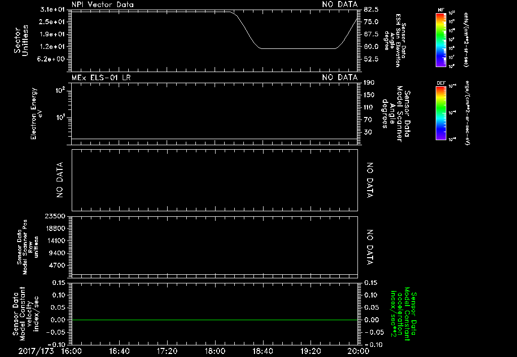This screenshot has width=517, height=357.
Task: Click the '16:40' time axis label
Action: pyautogui.click(x=119, y=351)
